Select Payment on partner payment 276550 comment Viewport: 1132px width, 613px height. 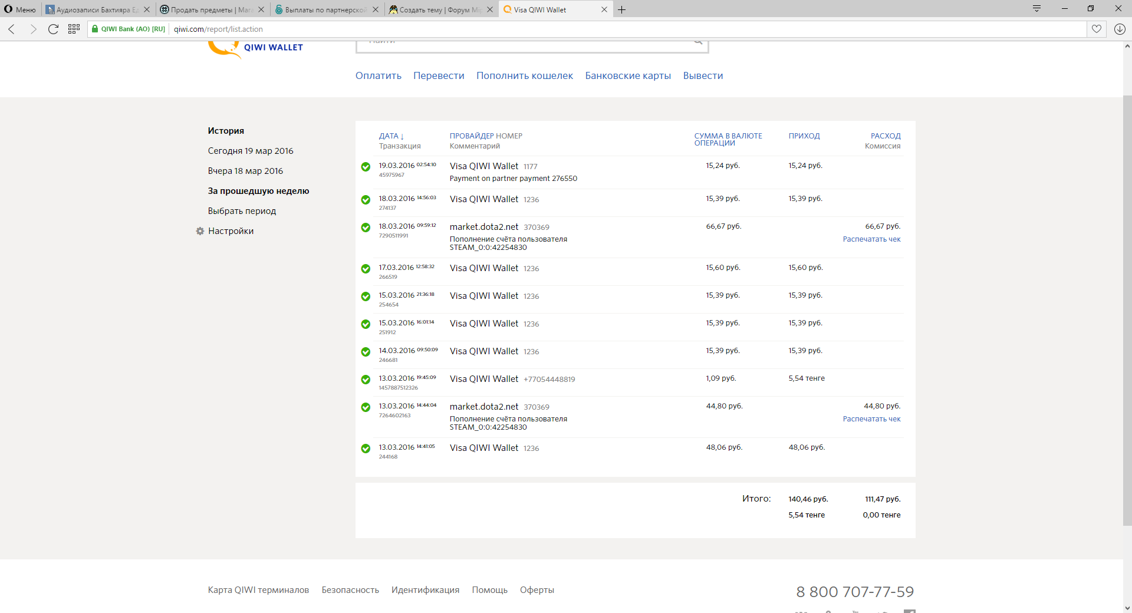pos(514,179)
